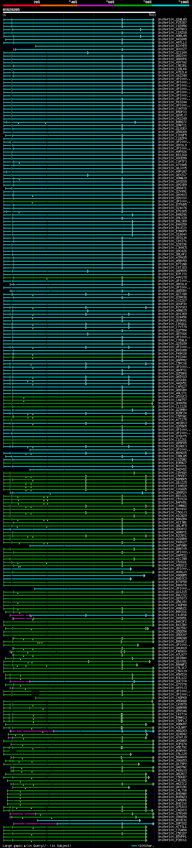Image resolution: width=192 pixels, height=848 pixels.
Task: Open hit UniRef100_C1MZG8
Action: coord(172,32)
